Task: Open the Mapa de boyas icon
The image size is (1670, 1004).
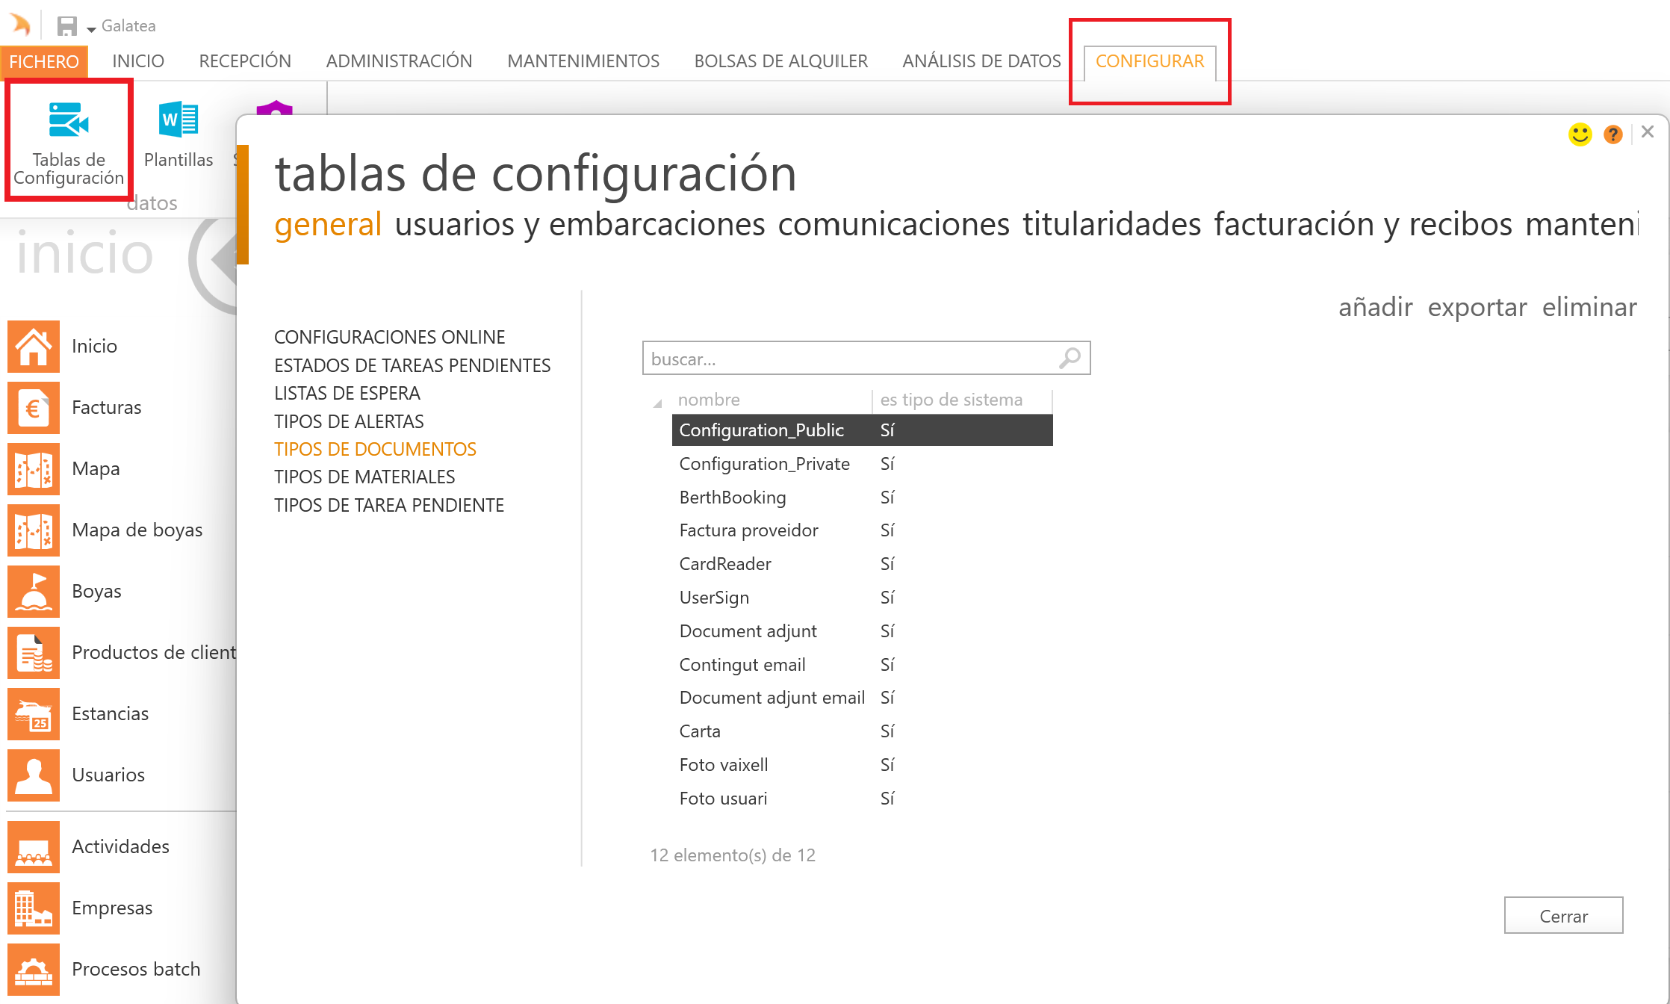Action: [x=33, y=530]
